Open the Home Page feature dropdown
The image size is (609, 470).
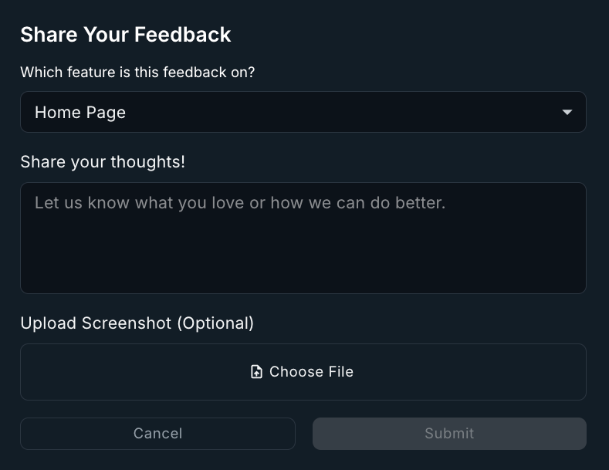pyautogui.click(x=303, y=113)
